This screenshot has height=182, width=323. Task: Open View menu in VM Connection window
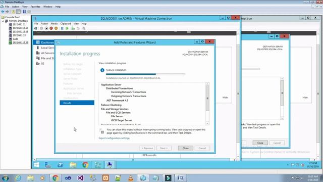[76, 24]
